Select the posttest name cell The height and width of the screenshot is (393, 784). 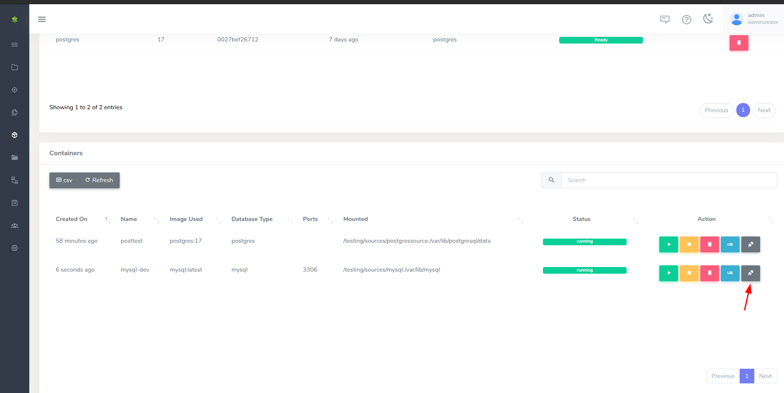pyautogui.click(x=131, y=241)
